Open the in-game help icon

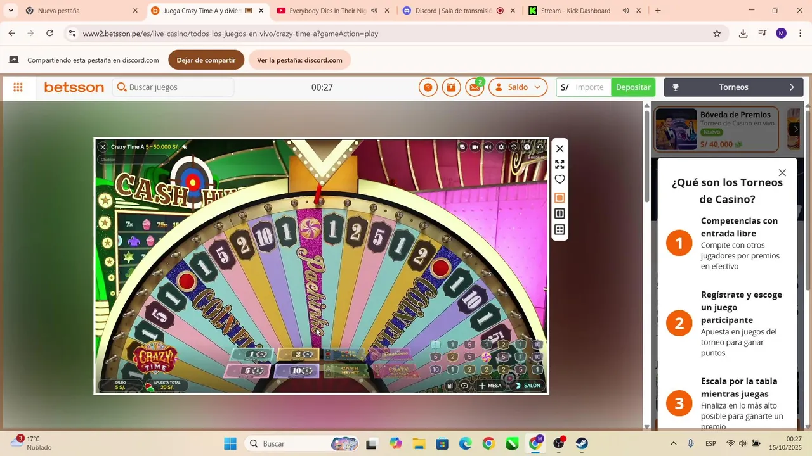point(527,147)
